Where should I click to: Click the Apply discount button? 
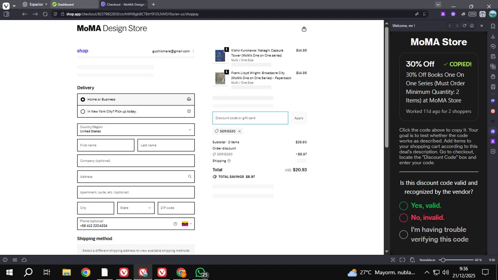(299, 118)
